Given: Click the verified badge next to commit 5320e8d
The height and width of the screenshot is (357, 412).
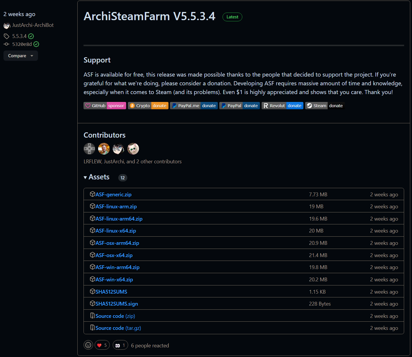Looking at the screenshot, I should pyautogui.click(x=36, y=44).
